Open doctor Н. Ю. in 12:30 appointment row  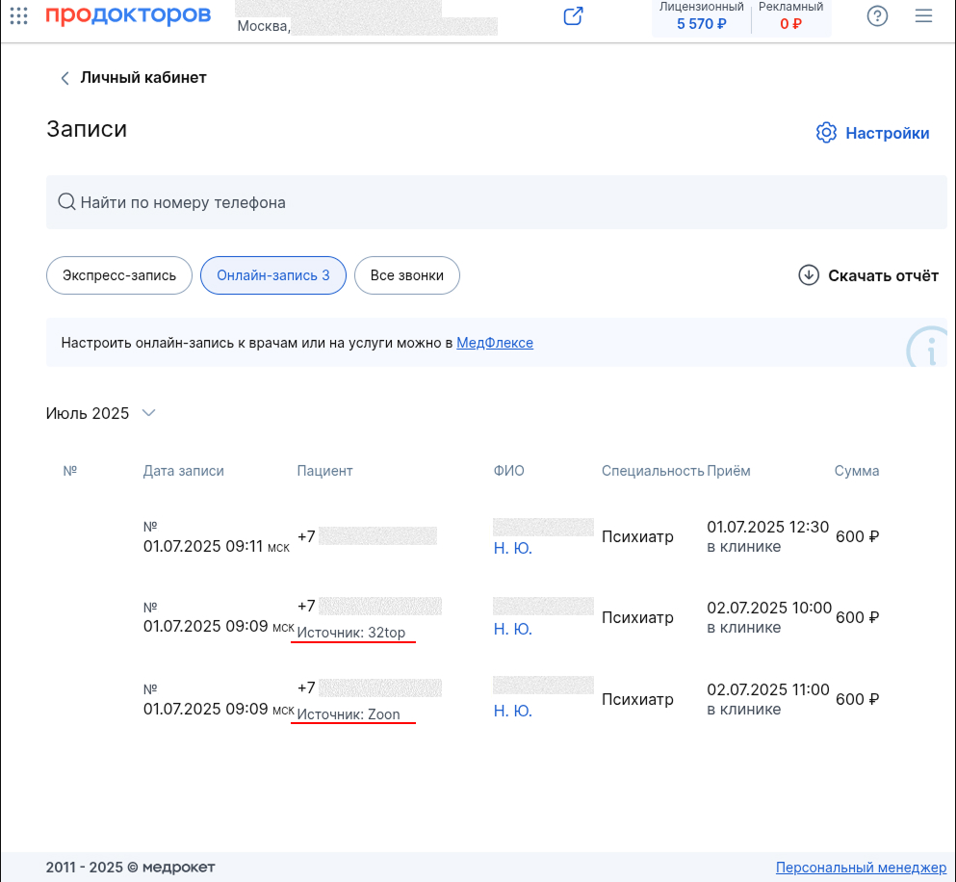coord(513,548)
